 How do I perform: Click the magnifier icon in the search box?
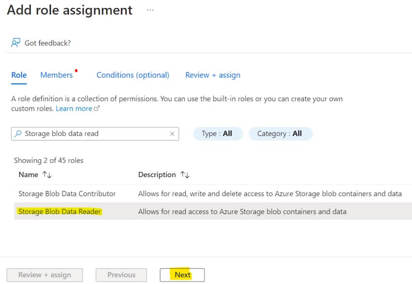click(17, 134)
